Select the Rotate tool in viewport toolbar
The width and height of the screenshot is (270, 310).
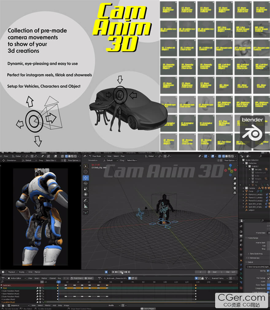click(x=86, y=183)
